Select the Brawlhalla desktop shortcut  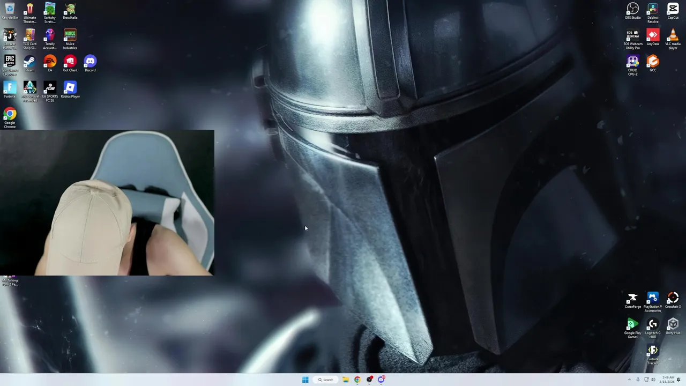coord(70,12)
